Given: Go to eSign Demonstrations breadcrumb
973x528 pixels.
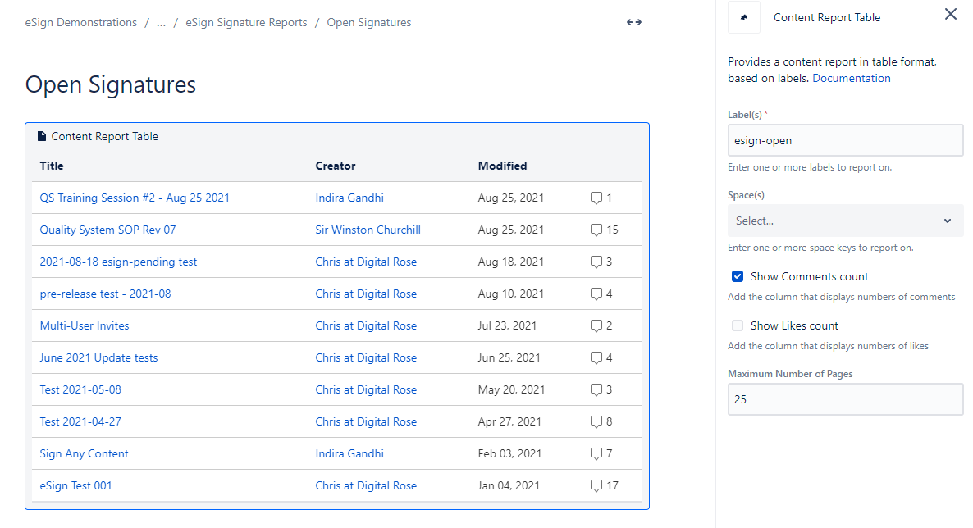Looking at the screenshot, I should [x=81, y=23].
